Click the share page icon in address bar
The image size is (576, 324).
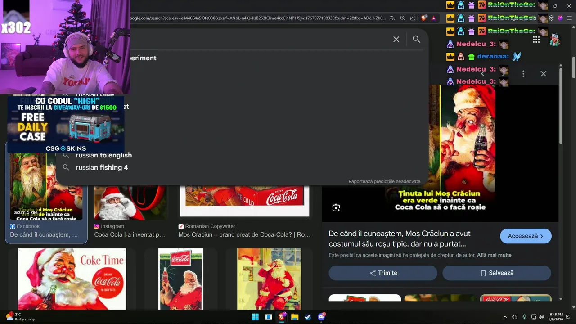point(413,18)
